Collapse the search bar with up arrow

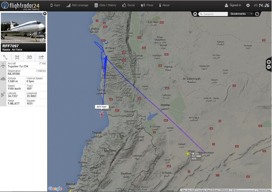pos(195,14)
